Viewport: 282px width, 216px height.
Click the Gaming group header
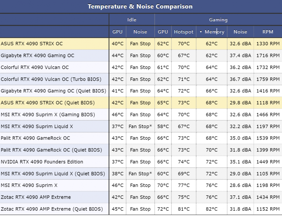pyautogui.click(x=218, y=20)
